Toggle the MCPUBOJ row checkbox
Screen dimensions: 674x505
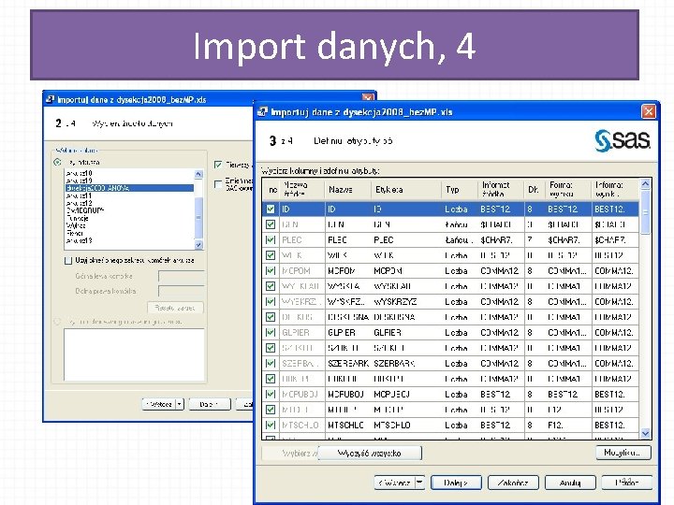(271, 395)
